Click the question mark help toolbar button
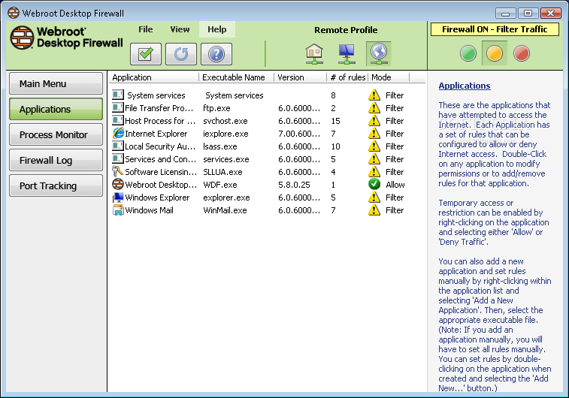The image size is (569, 398). [216, 54]
